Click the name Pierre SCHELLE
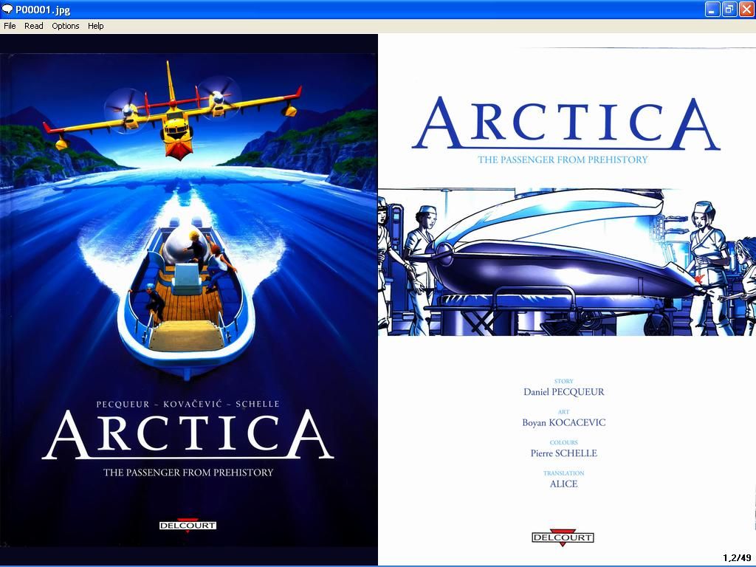The image size is (756, 567). tap(563, 453)
